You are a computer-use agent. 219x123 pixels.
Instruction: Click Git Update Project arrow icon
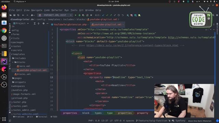click(103, 15)
